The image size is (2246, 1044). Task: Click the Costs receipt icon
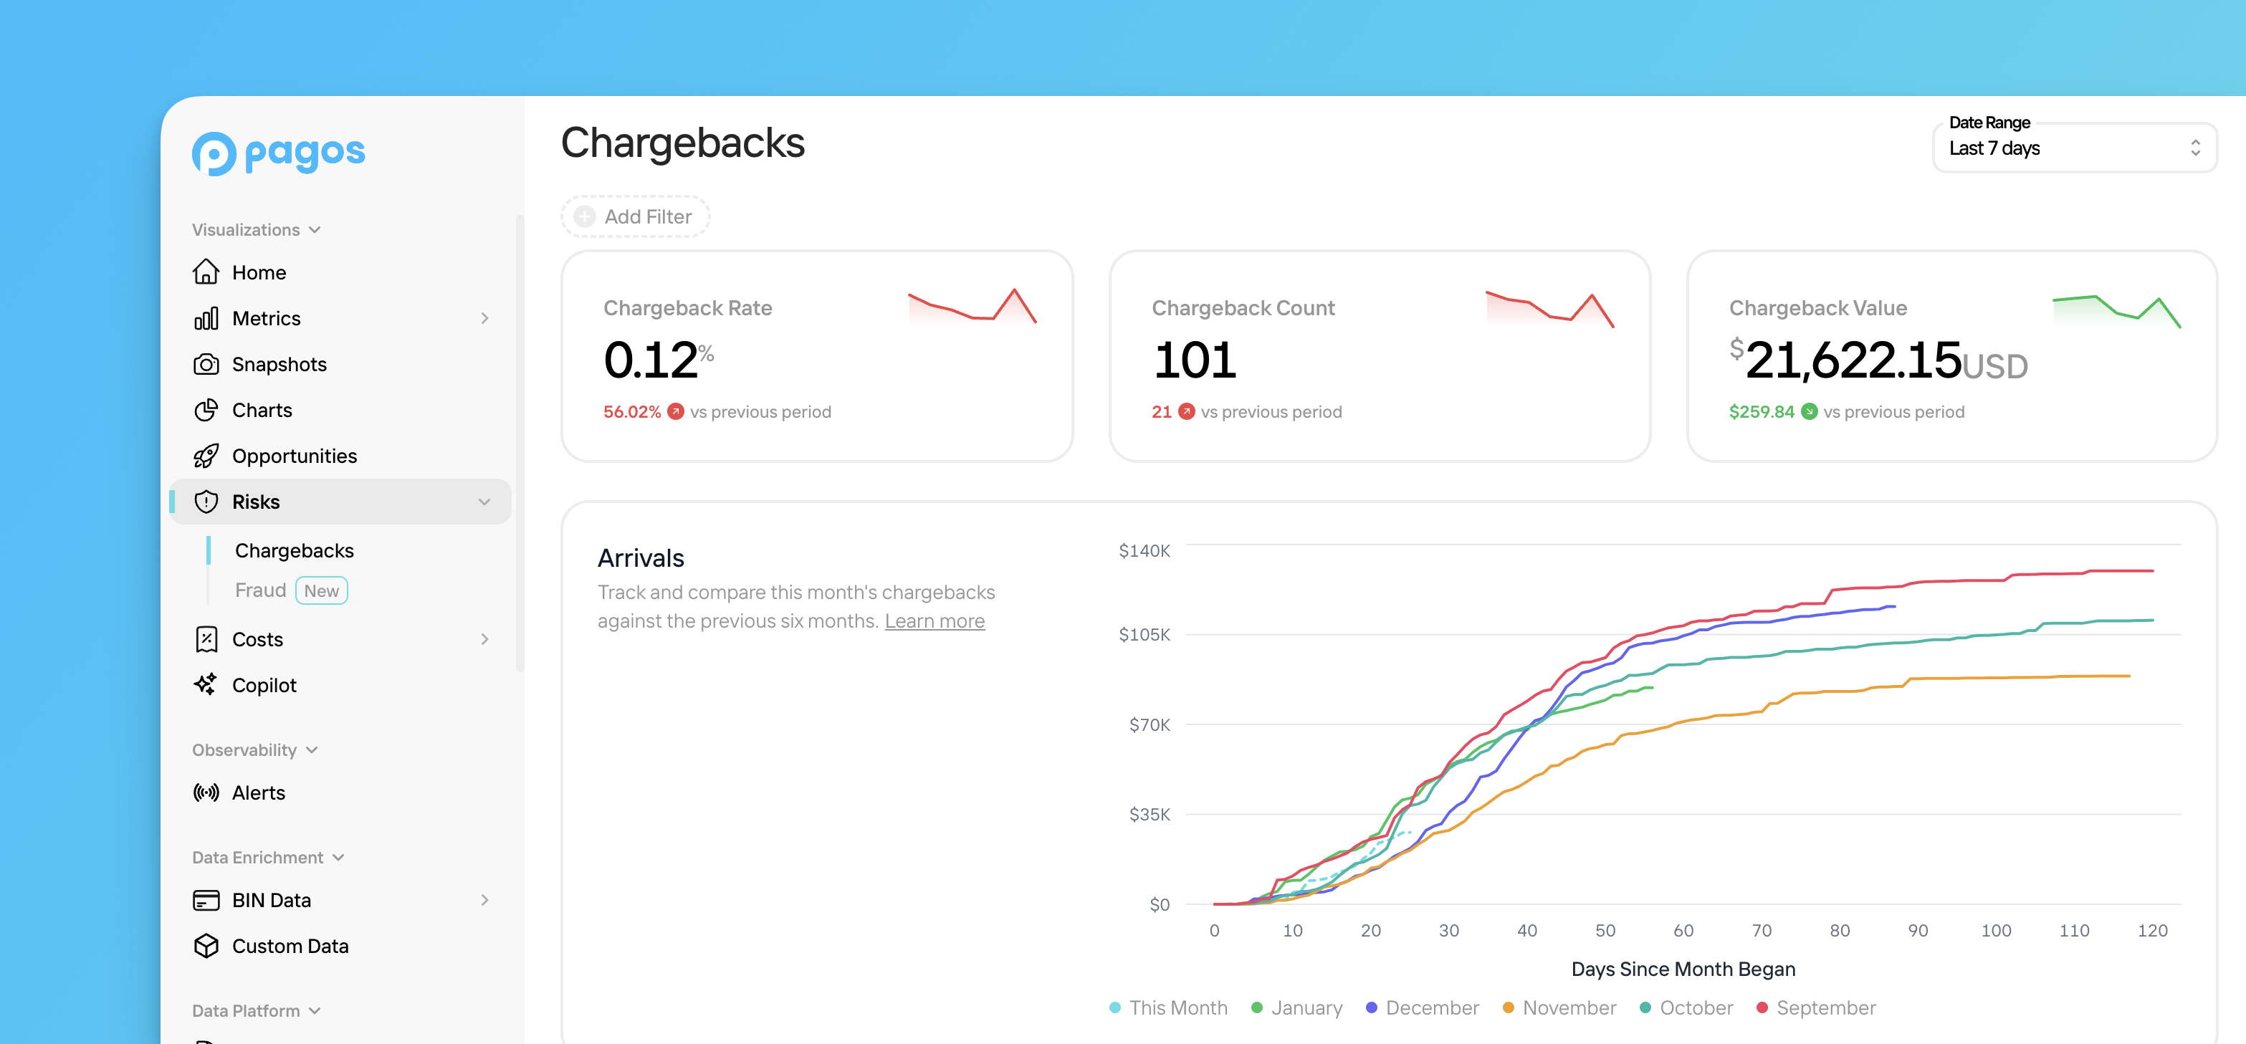206,638
